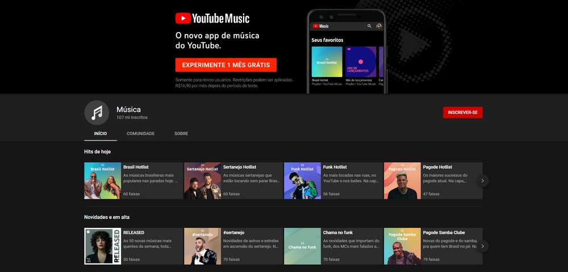Open the Brasil Hotlist thumbnail
This screenshot has width=568, height=272.
(102, 181)
